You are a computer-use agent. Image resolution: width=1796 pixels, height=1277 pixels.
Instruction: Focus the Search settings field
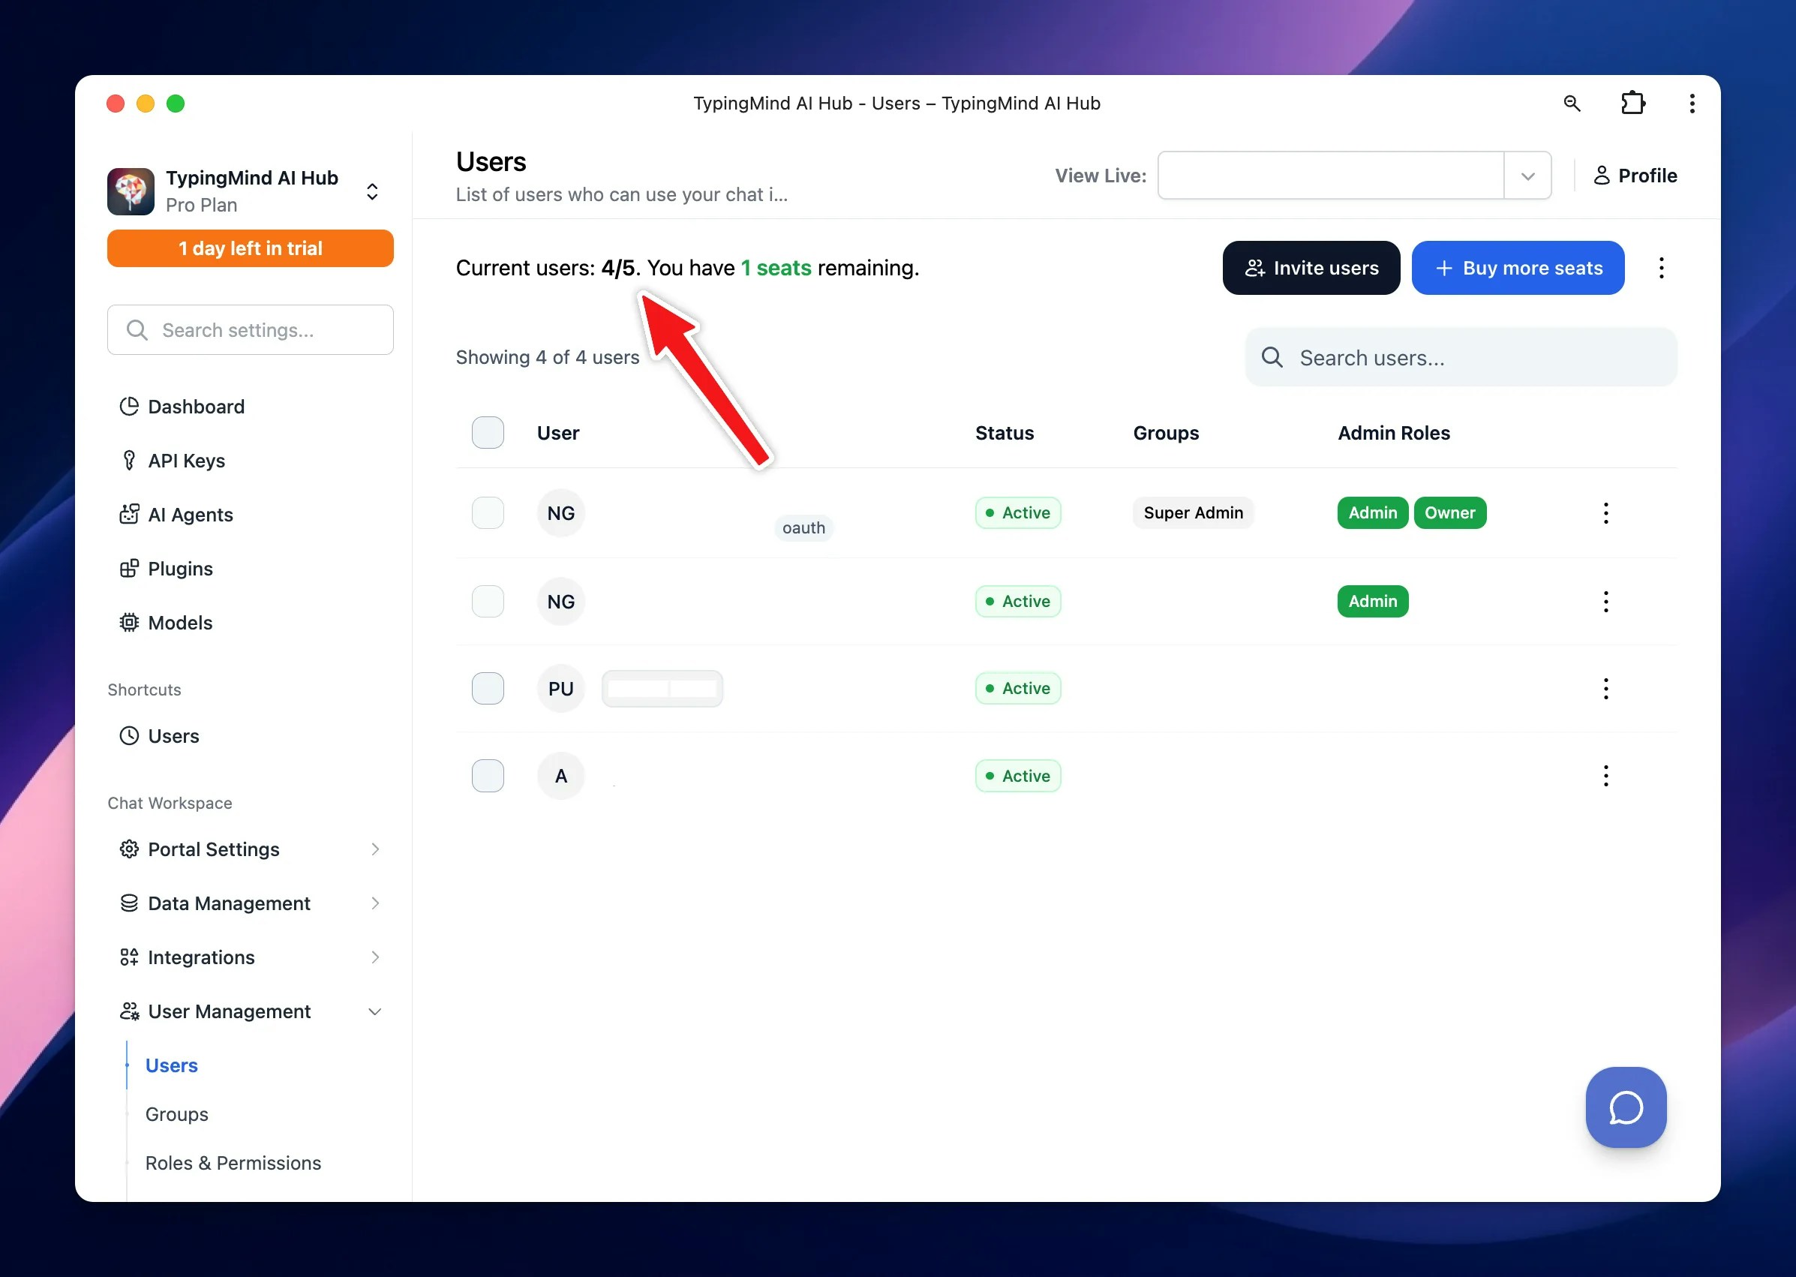pos(250,330)
